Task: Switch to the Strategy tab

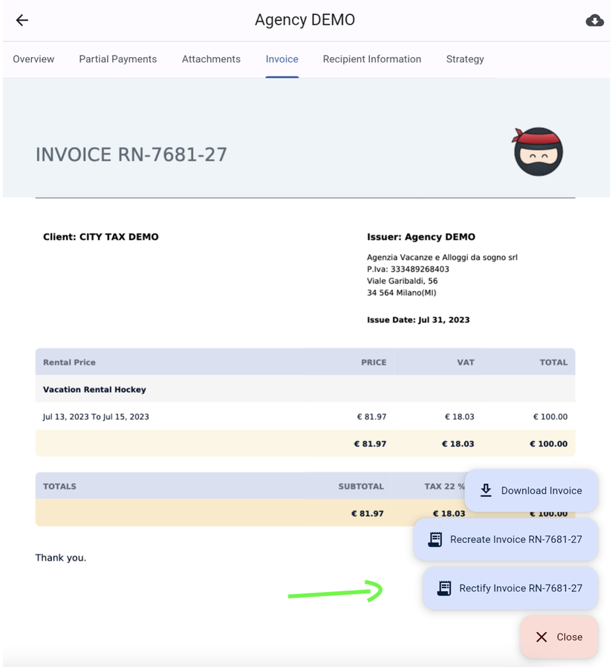Action: coord(465,59)
